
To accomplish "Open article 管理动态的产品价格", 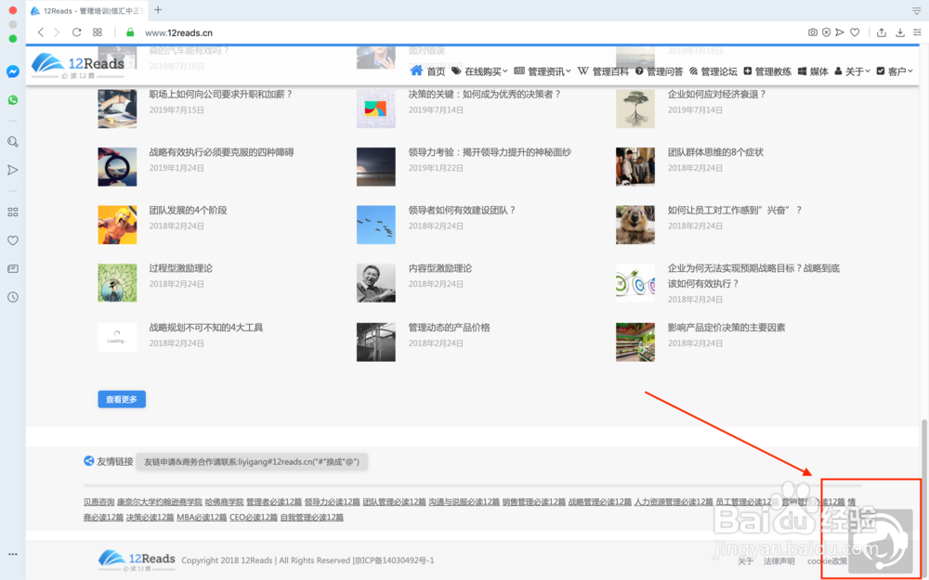I will coord(449,328).
